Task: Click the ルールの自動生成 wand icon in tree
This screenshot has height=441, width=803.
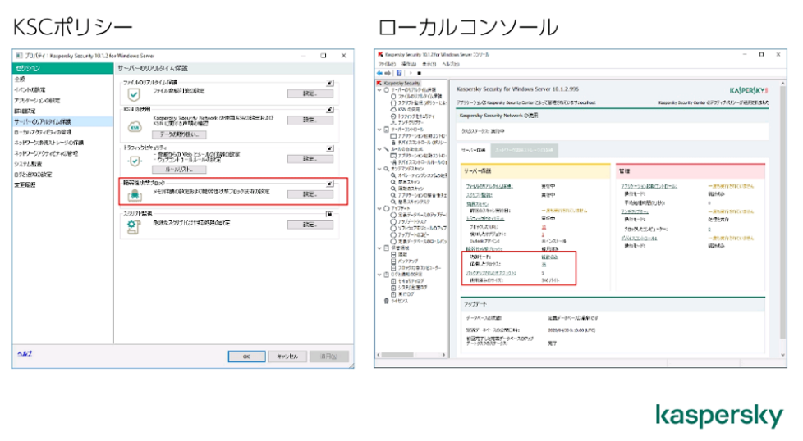Action: 387,149
